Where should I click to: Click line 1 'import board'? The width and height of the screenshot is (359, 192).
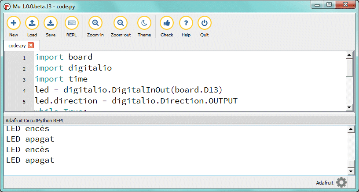point(63,57)
